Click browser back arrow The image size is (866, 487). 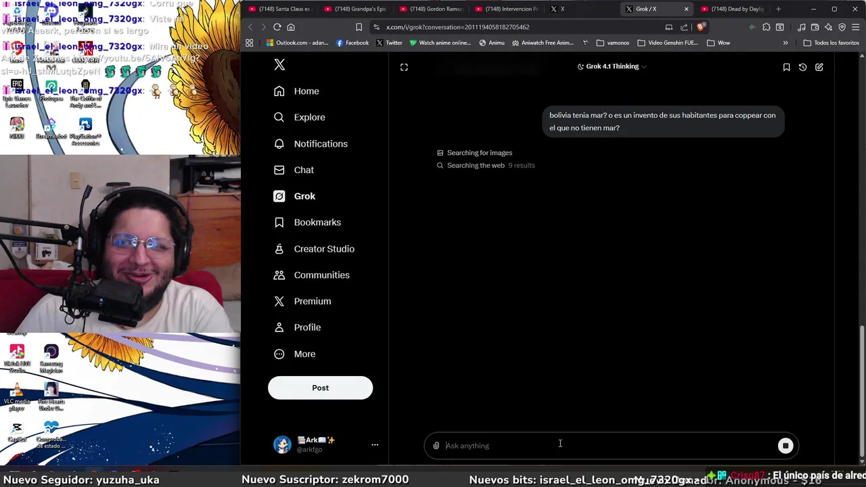250,27
